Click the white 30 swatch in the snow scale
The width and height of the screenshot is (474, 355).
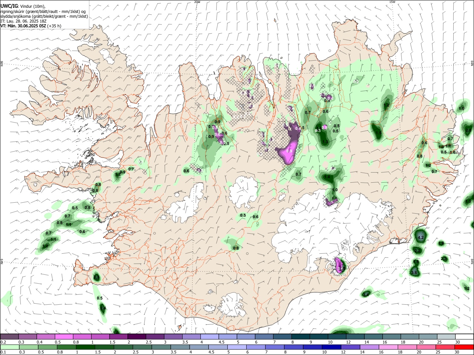[x=464, y=337]
